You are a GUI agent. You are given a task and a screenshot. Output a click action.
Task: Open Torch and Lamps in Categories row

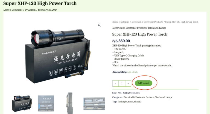click(164, 97)
